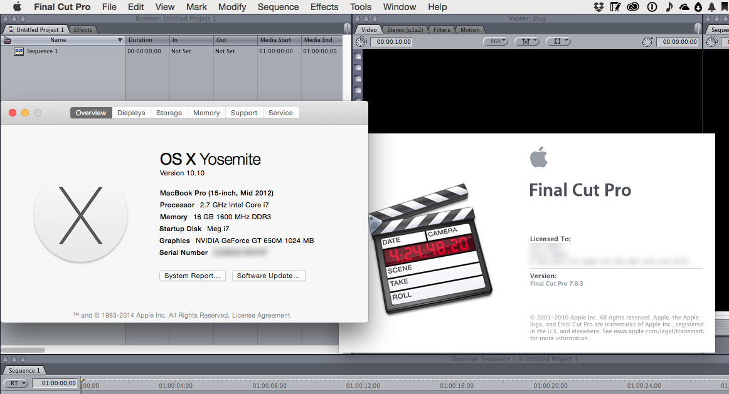Click the 01:00:00;00 Media Start value

[276, 51]
